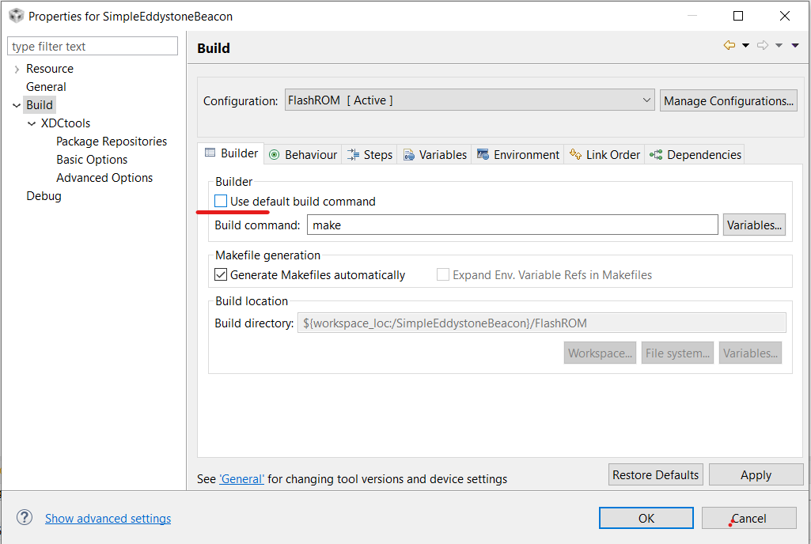Click the Properties window title icon
This screenshot has width=811, height=544.
[16, 16]
